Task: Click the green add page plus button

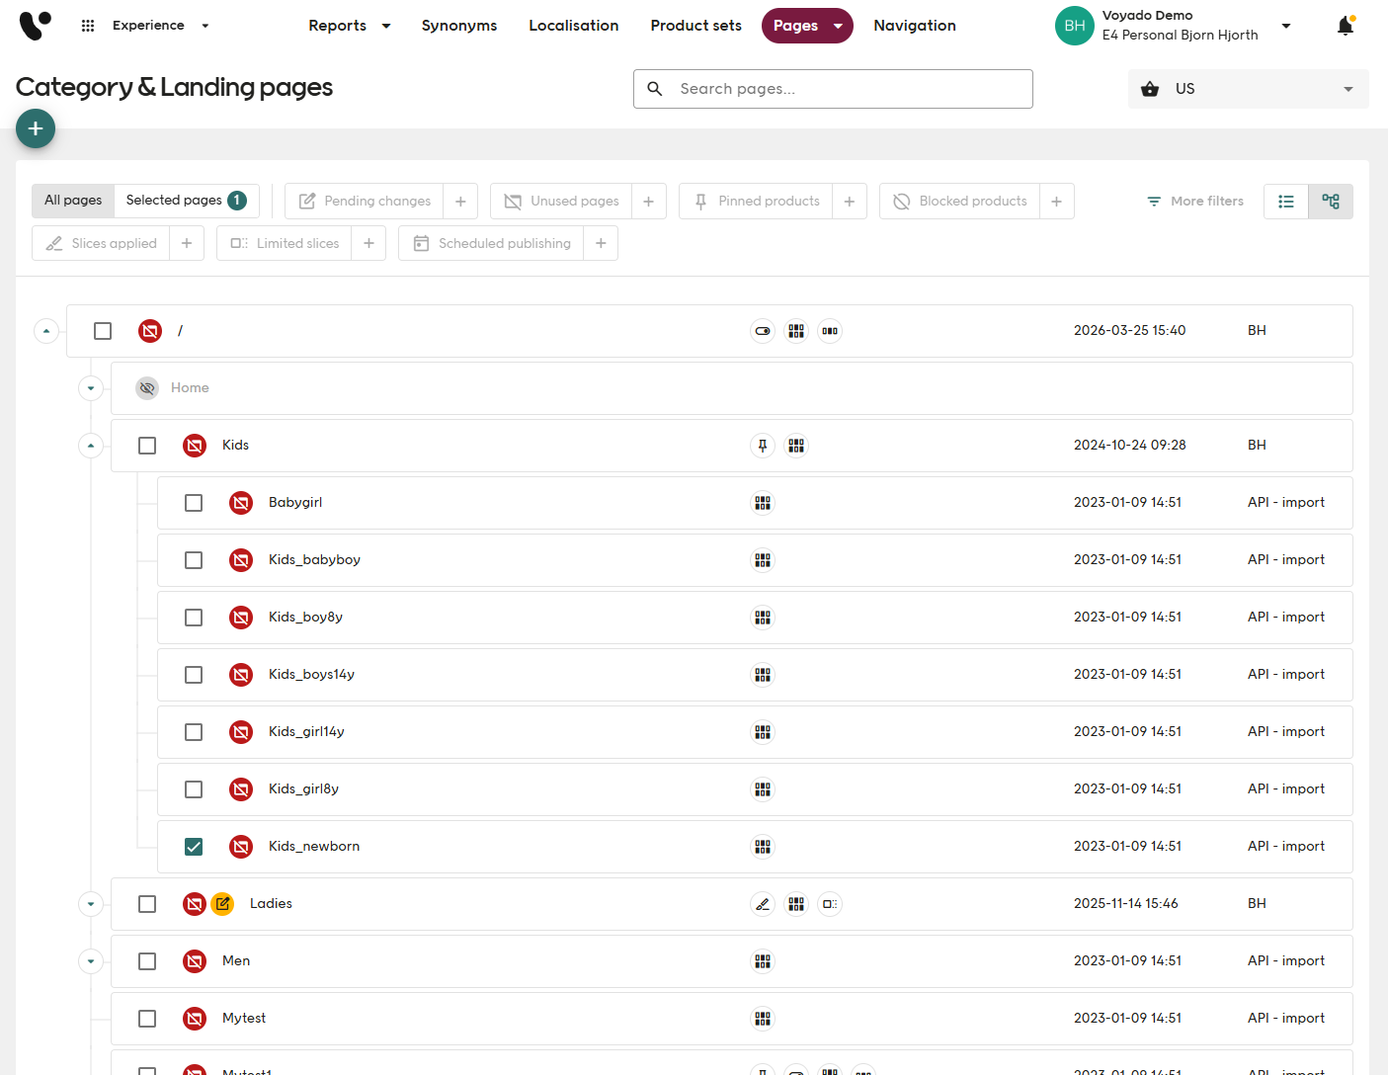Action: tap(36, 129)
